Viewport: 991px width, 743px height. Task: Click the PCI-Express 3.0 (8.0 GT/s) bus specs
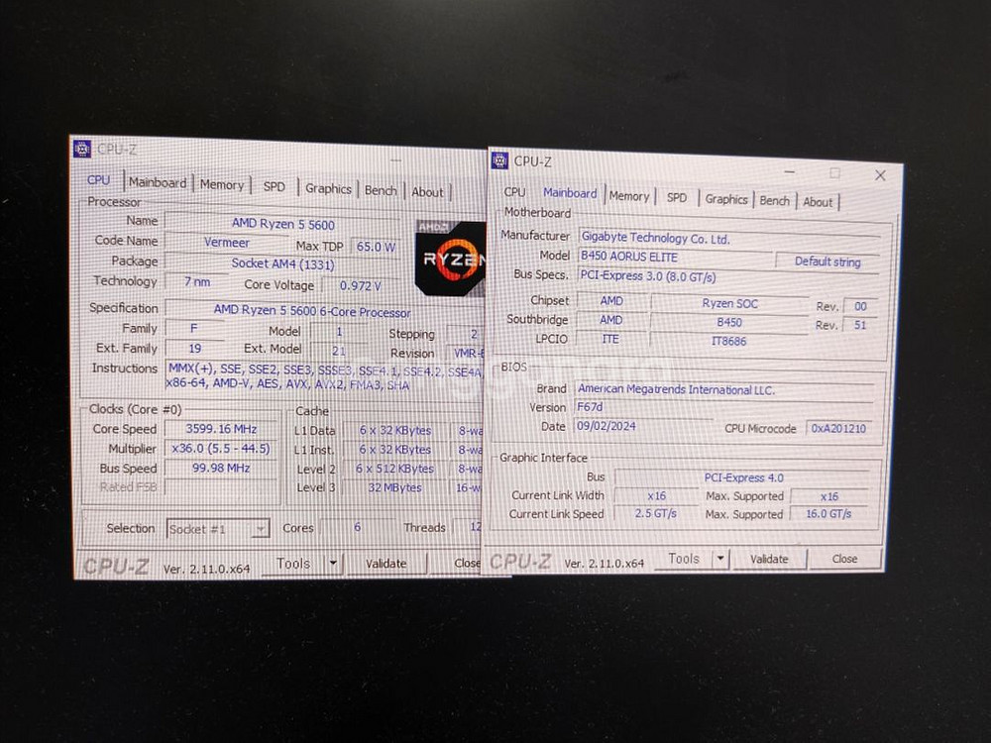[728, 276]
